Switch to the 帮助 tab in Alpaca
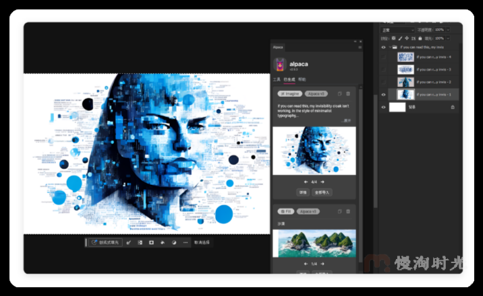483x296 pixels. 302,79
